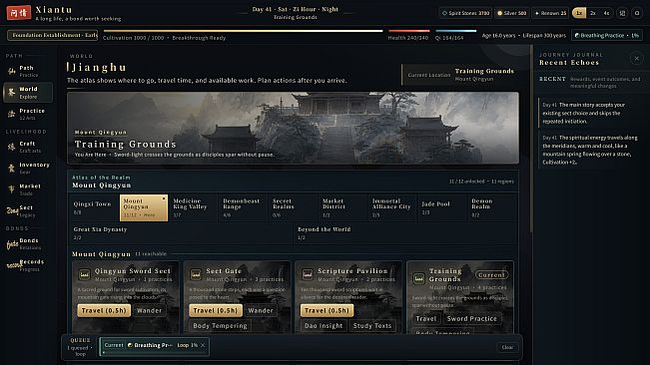Open the Bonds Relations sidebar item
The image size is (650, 365).
pos(28,243)
